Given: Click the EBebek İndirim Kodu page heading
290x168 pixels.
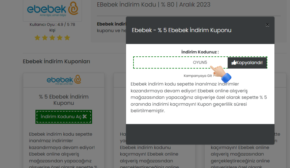Looking at the screenshot, I should (153, 5).
